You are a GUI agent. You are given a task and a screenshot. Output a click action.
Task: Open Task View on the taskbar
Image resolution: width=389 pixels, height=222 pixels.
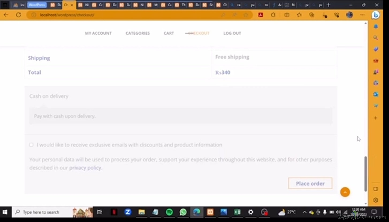(100, 212)
